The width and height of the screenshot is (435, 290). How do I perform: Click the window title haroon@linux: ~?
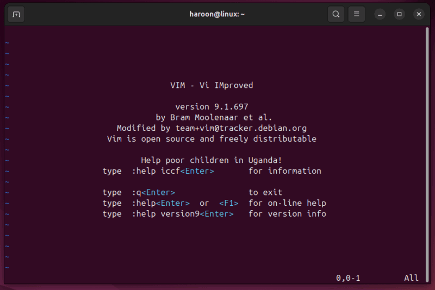[x=217, y=14]
